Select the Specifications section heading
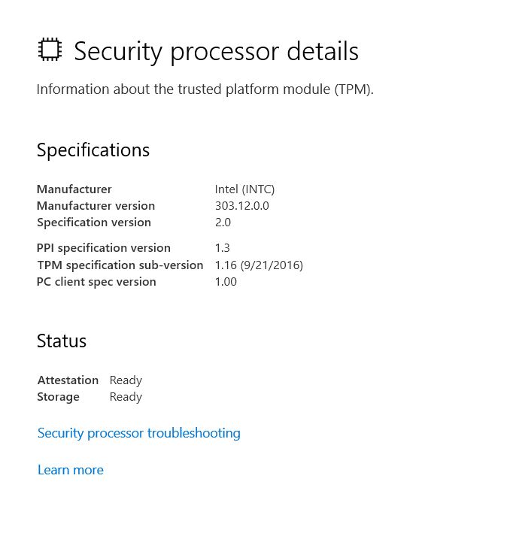Screen dimensions: 519x533 click(x=93, y=150)
